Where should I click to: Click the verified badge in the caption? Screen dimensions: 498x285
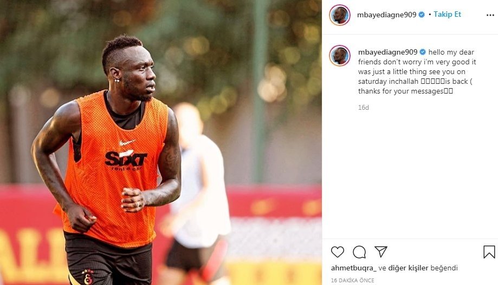tap(423, 52)
